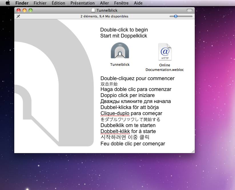Select the Online Documentation.webloc file icon

click(x=165, y=52)
